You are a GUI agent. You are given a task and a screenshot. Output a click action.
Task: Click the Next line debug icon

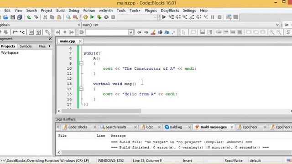click(178, 17)
